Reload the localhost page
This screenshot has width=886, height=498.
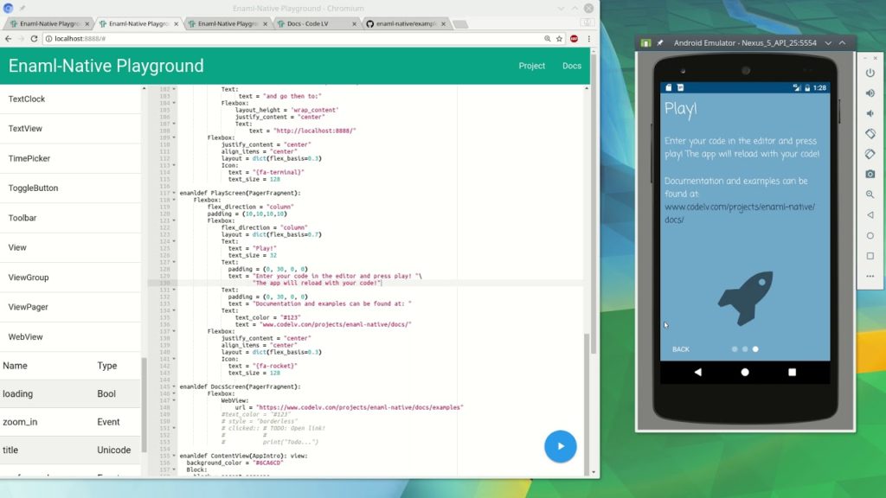click(x=34, y=38)
